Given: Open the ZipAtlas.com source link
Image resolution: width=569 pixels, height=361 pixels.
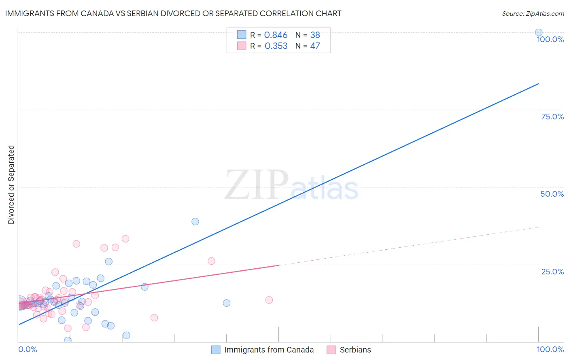Looking at the screenshot, I should [x=533, y=13].
